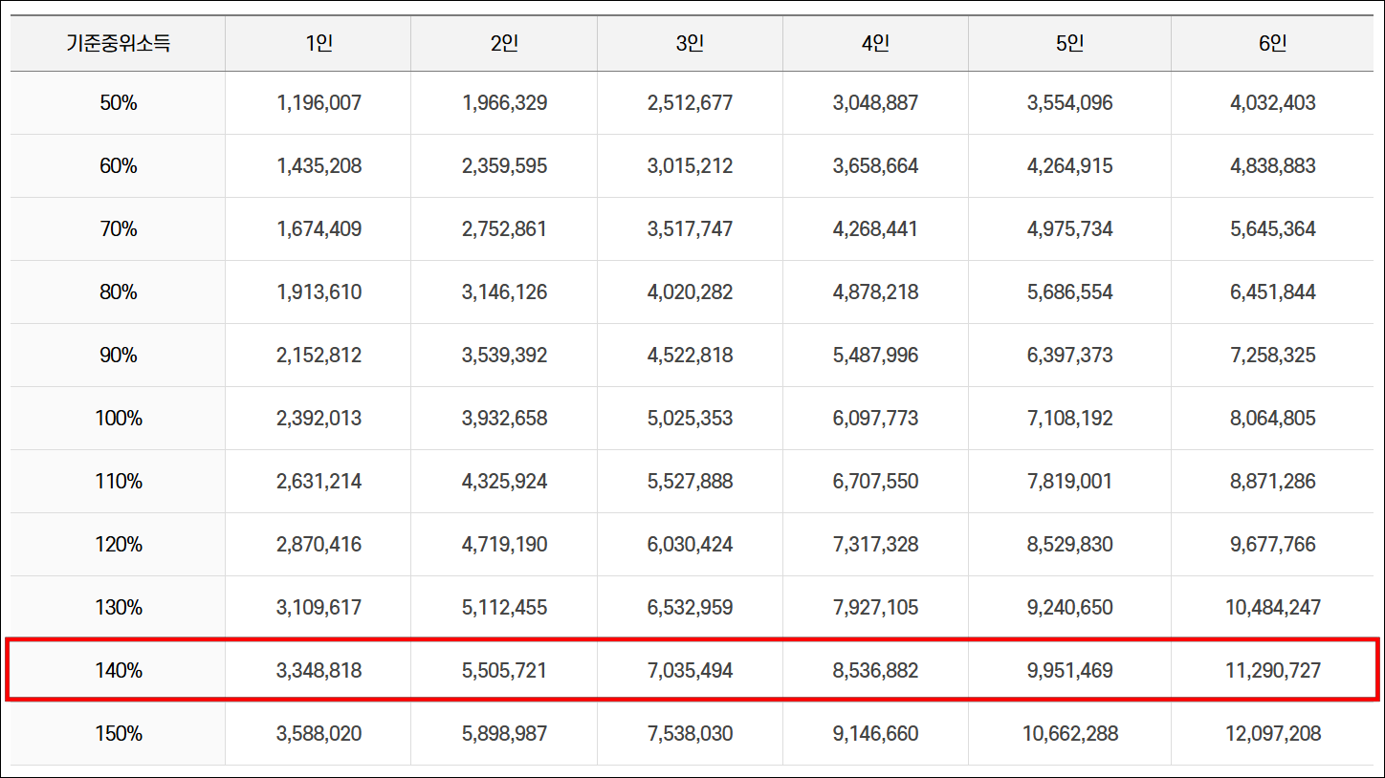Pick the cell with 6,451,844

[1273, 292]
